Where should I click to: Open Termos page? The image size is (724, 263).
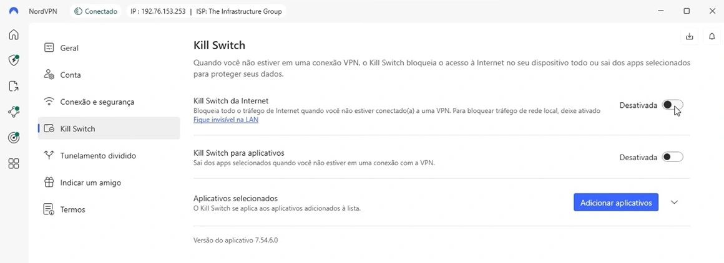pyautogui.click(x=109, y=209)
